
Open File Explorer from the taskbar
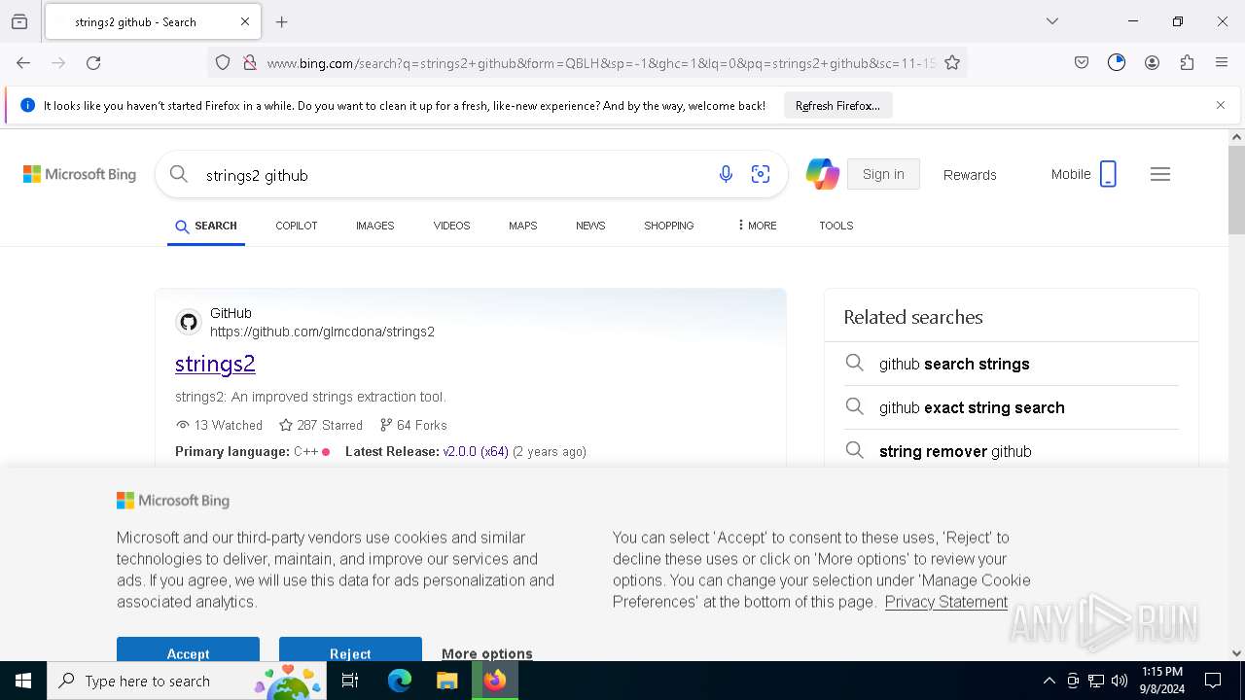[446, 681]
